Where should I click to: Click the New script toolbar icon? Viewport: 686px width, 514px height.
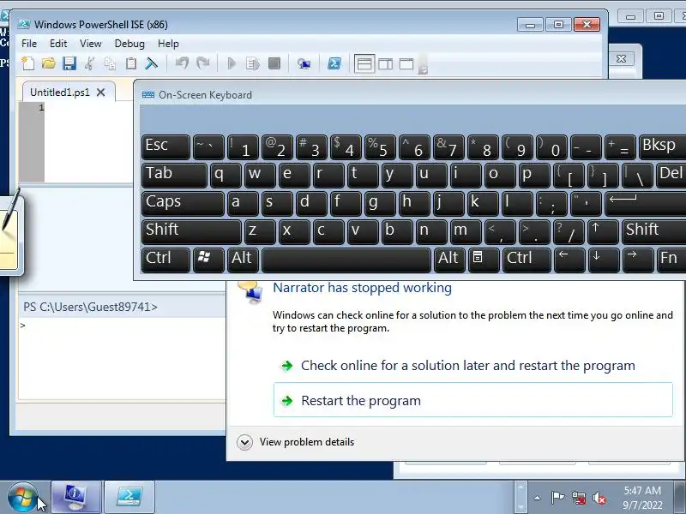click(28, 63)
